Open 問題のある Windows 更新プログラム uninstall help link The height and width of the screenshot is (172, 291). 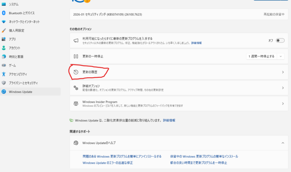pos(122,157)
